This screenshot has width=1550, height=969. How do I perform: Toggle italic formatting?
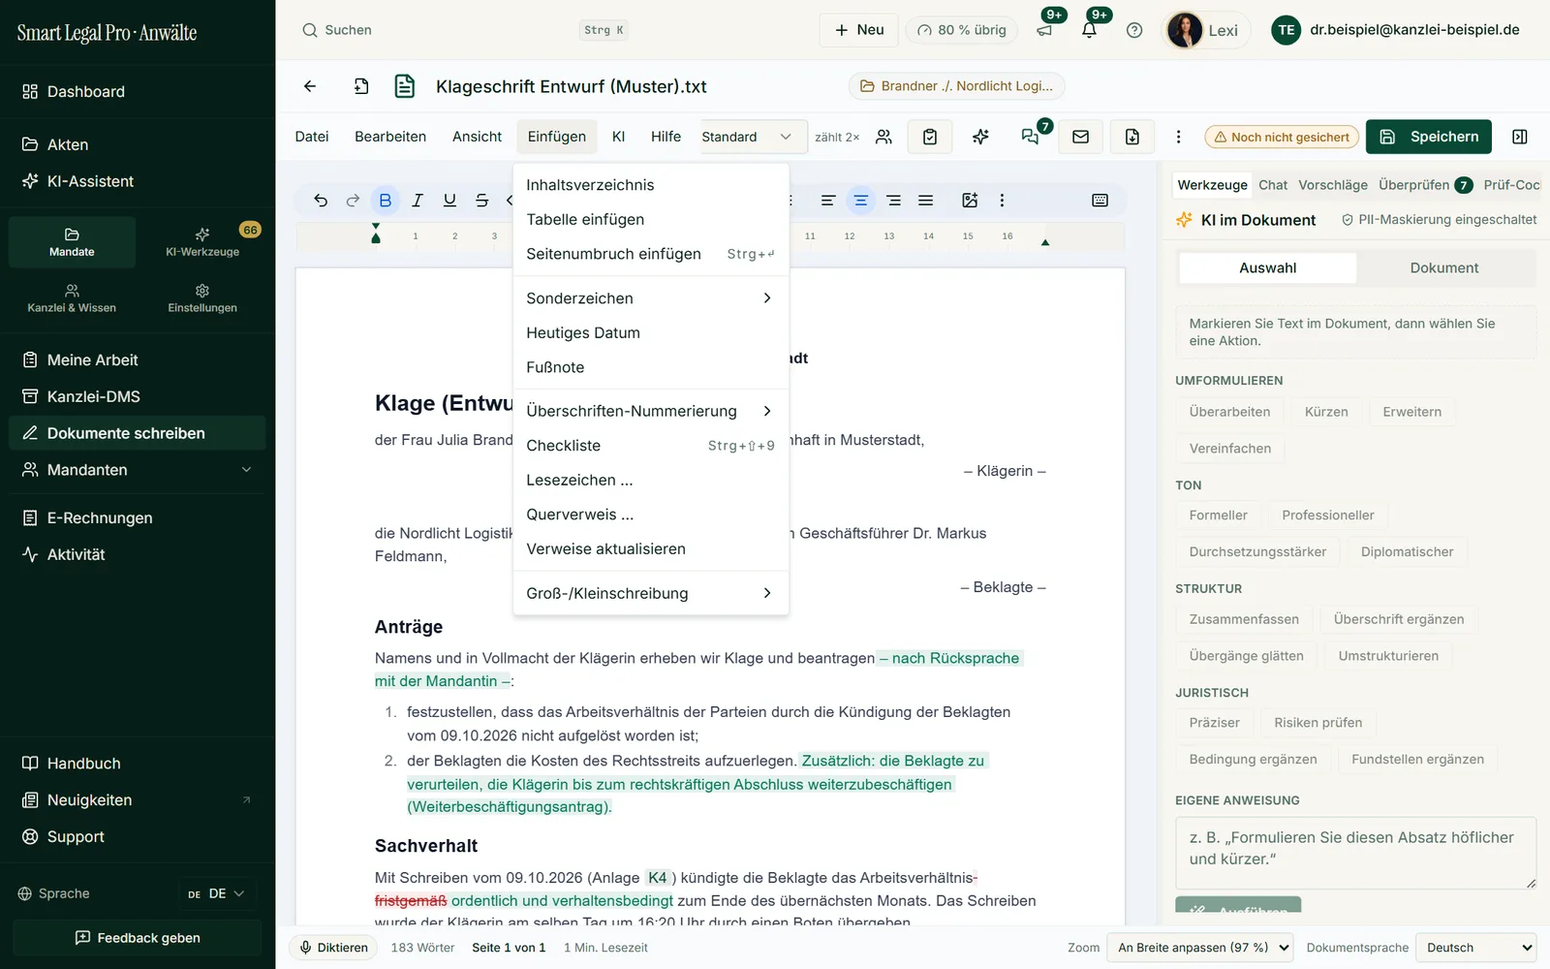(x=418, y=201)
